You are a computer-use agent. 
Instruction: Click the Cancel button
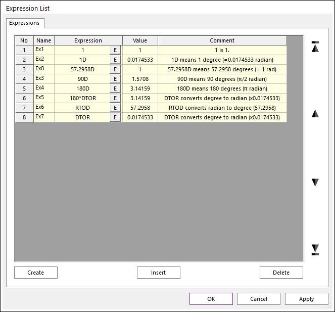coord(259,299)
